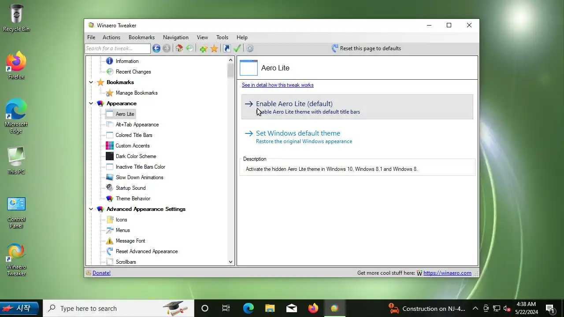Collapse the Bookmarks tree section
Image resolution: width=564 pixels, height=317 pixels.
pos(91,82)
